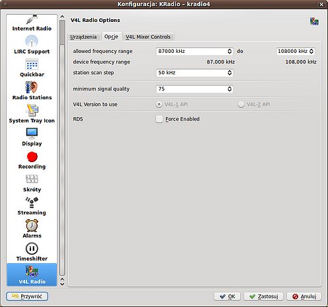Image resolution: width=328 pixels, height=307 pixels.
Task: Click the device range value '108,000 kHz'
Action: click(301, 62)
